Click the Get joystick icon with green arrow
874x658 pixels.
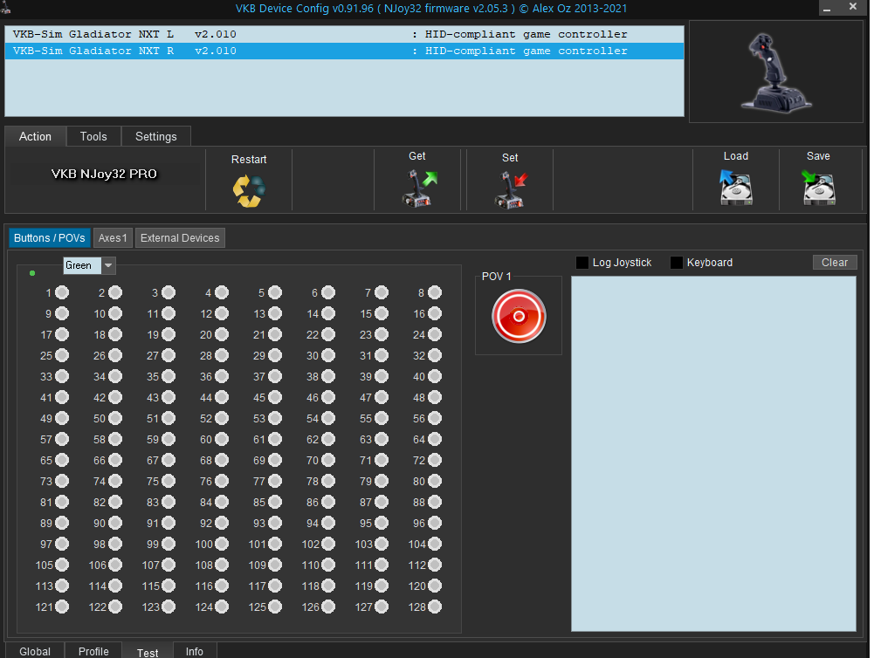click(418, 189)
